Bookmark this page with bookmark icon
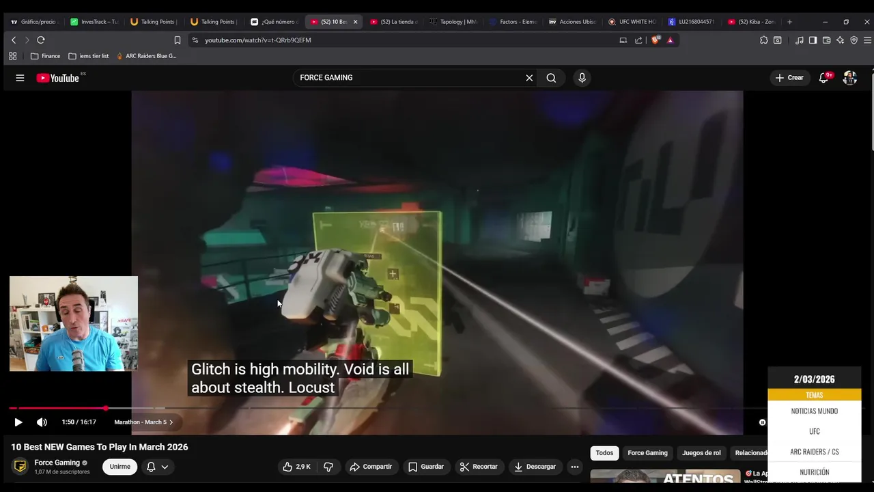 click(x=178, y=40)
